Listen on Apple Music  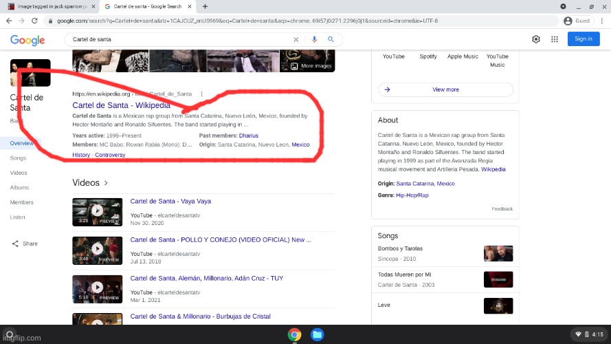pos(463,56)
